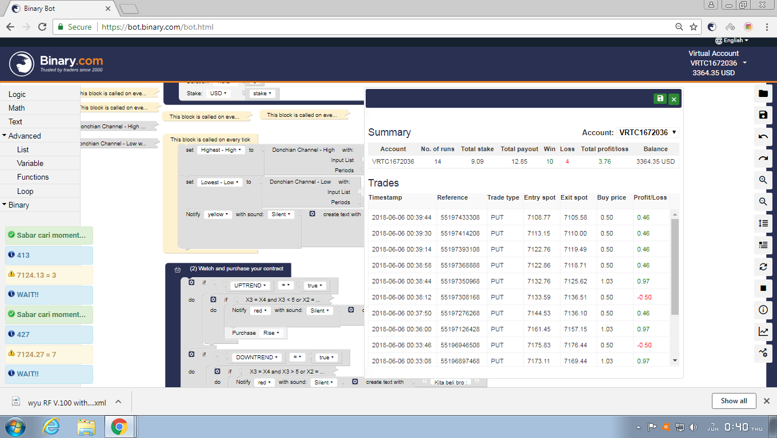Viewport: 777px width, 438px height.
Task: Undo the last block change
Action: (763, 137)
